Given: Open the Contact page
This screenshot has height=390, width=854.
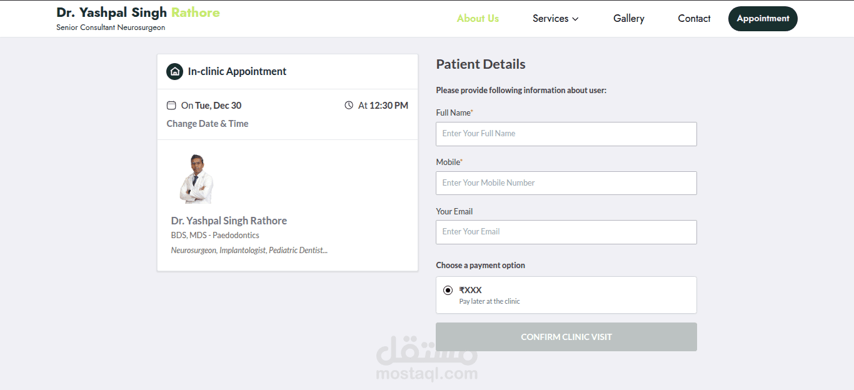Looking at the screenshot, I should point(694,19).
